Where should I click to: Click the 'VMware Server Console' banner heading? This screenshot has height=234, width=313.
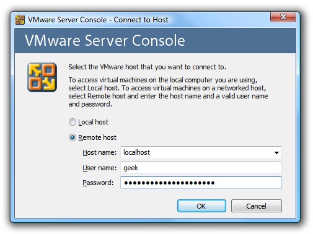pyautogui.click(x=105, y=40)
